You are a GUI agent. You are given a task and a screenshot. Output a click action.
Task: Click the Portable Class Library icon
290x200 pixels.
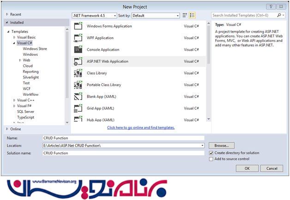click(x=78, y=85)
